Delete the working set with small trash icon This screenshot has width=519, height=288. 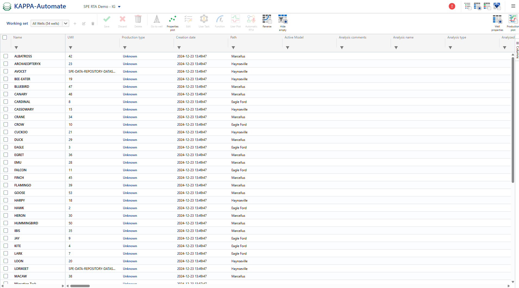click(93, 24)
